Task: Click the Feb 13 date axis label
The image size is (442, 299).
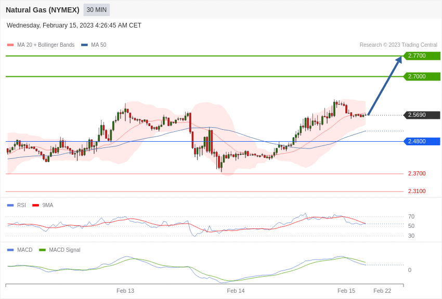Action: tap(125, 291)
